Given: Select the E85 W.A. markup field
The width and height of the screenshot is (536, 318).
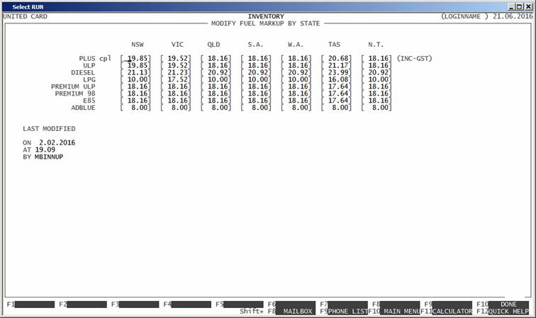Looking at the screenshot, I should pos(296,101).
